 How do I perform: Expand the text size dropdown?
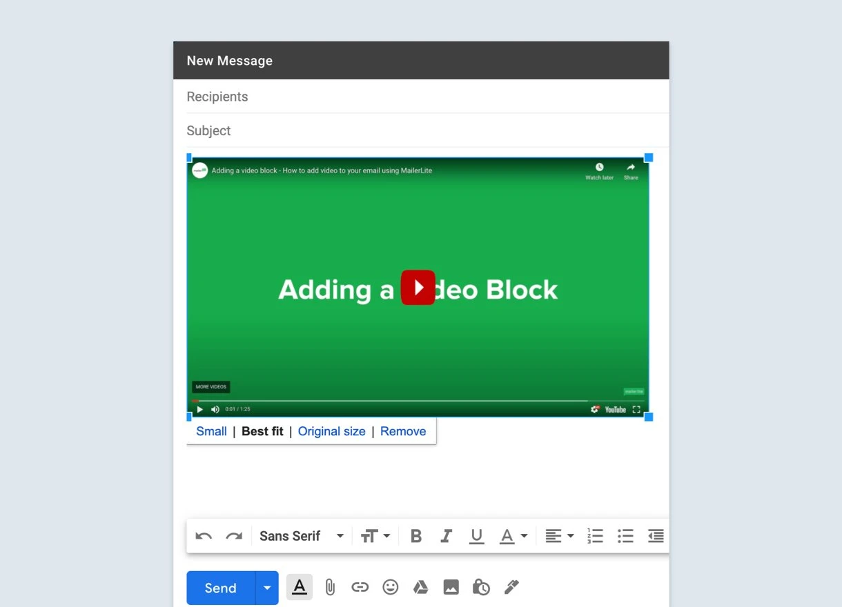point(375,536)
